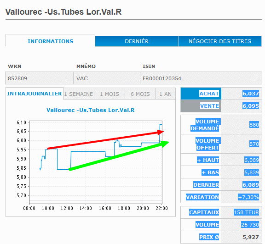The height and width of the screenshot is (244, 265).
Task: Select the MNÉMO value VAC
Action: pos(82,78)
